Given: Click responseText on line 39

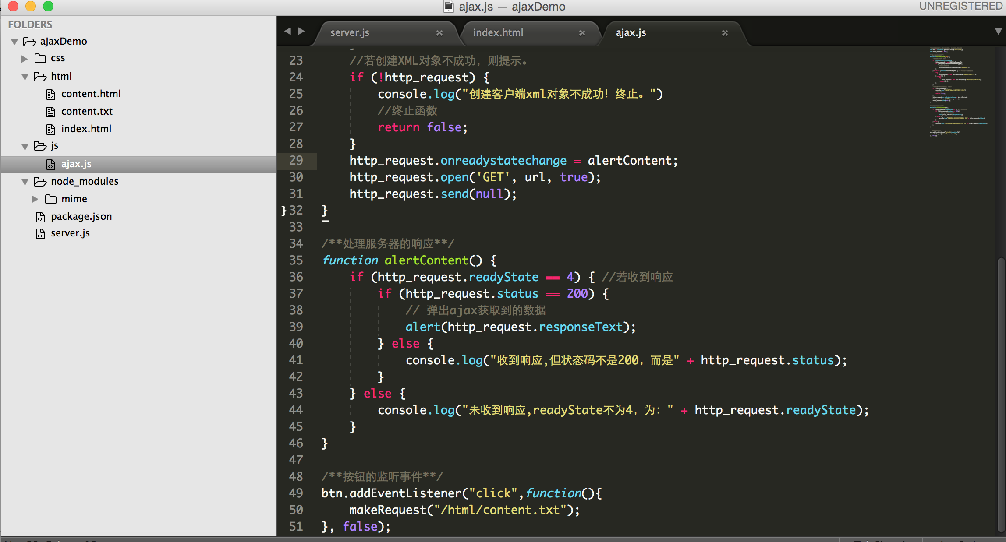Looking at the screenshot, I should point(581,327).
